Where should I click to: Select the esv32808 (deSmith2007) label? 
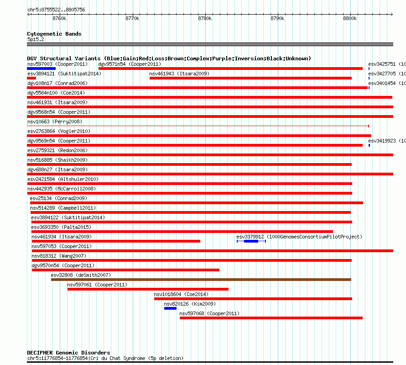81,275
